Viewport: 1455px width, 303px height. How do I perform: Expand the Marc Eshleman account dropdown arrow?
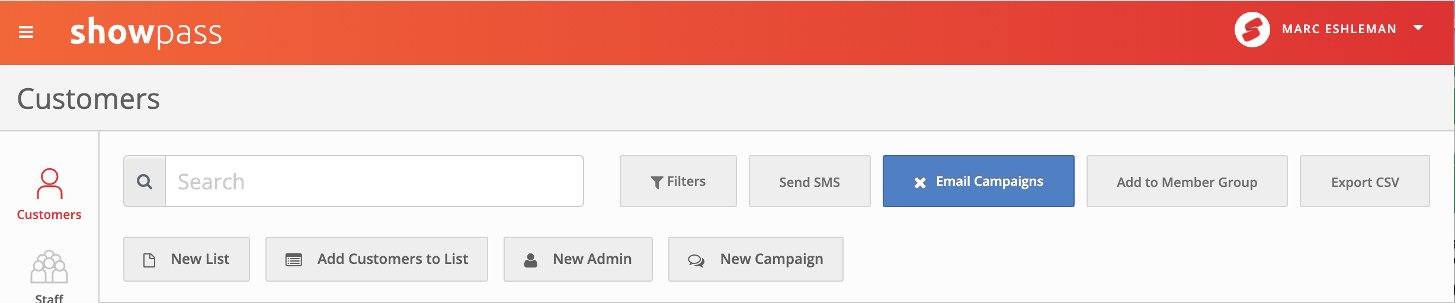1418,28
